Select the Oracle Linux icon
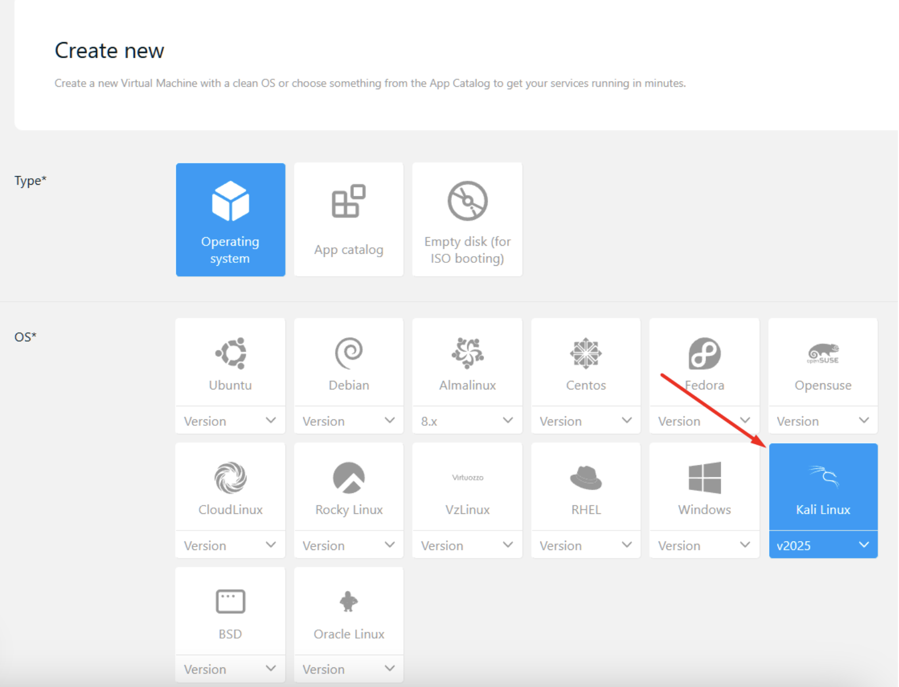The width and height of the screenshot is (899, 687). [x=349, y=602]
